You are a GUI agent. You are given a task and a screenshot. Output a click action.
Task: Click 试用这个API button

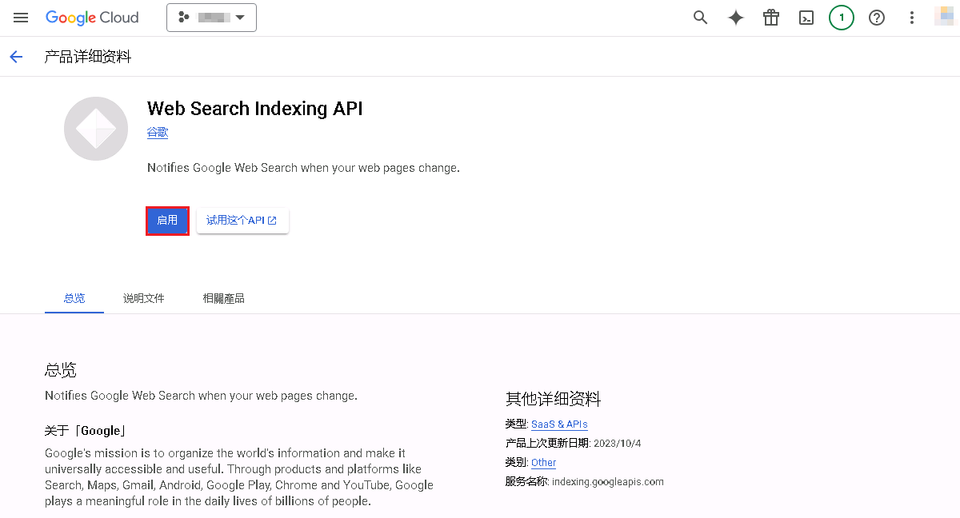click(242, 221)
